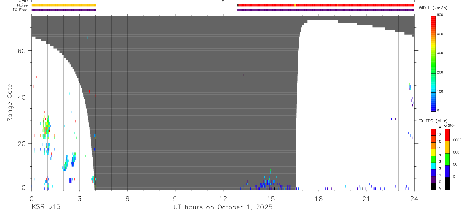Screen dimensions: 466x215
Task: Click the 12 label on UT hours axis
Action: point(223,198)
